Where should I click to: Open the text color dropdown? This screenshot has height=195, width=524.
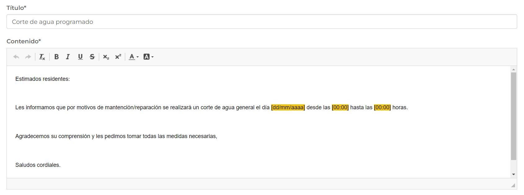(x=134, y=57)
